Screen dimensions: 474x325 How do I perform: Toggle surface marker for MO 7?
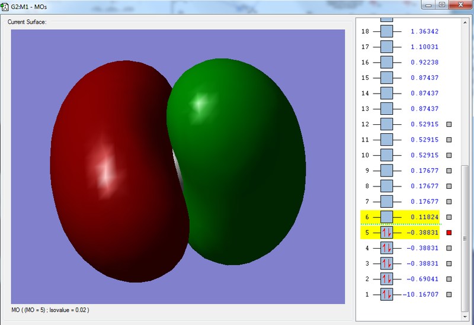[449, 201]
